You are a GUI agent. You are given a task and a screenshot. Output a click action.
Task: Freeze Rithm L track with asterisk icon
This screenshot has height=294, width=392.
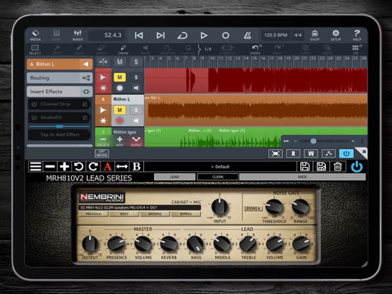pyautogui.click(x=103, y=121)
